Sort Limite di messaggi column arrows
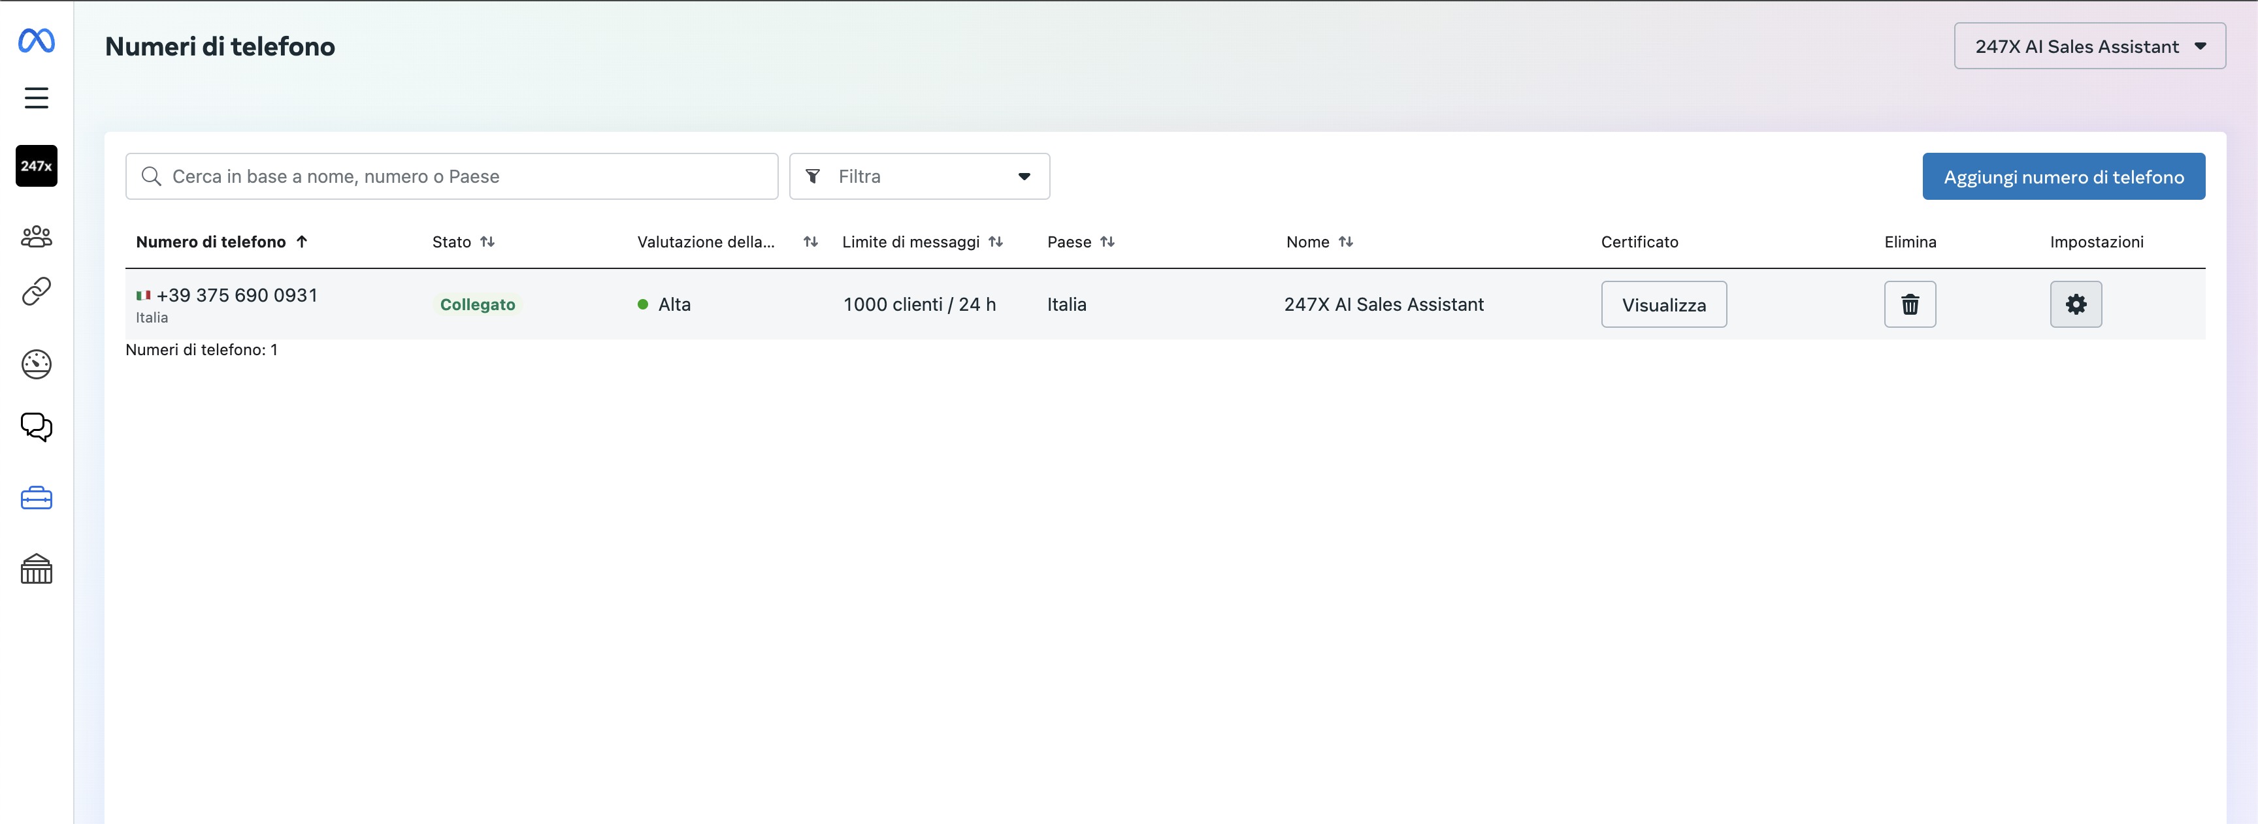The image size is (2258, 824). (996, 242)
